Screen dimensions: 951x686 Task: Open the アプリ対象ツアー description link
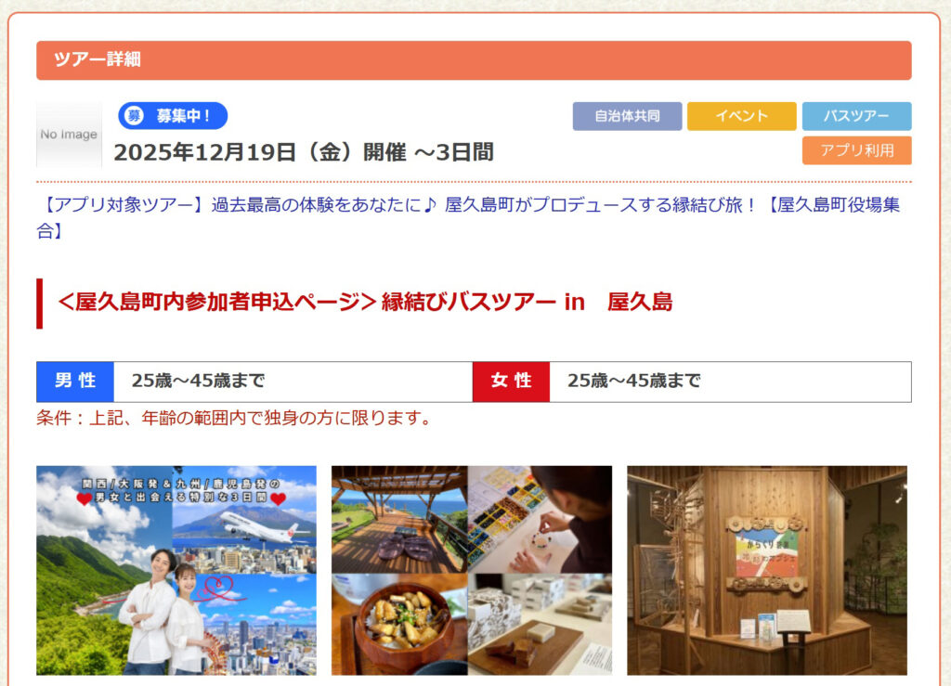coord(468,217)
